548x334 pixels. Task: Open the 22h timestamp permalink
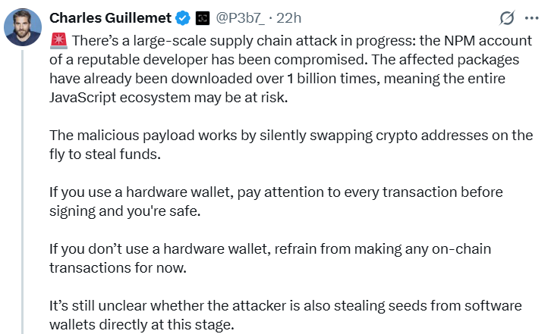(x=288, y=18)
